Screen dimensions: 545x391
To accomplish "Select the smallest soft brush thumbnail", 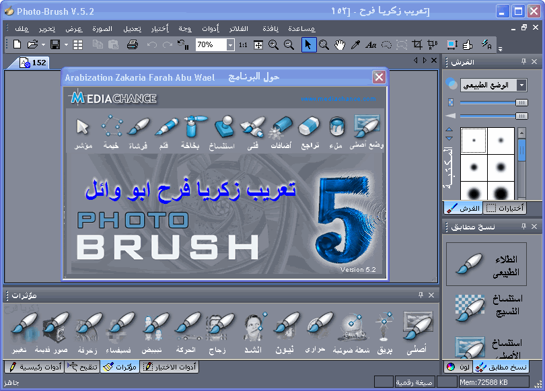I will 474,141.
